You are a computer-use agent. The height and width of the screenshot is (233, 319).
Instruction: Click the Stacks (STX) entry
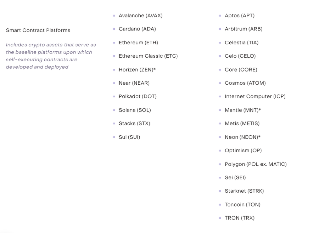point(134,124)
